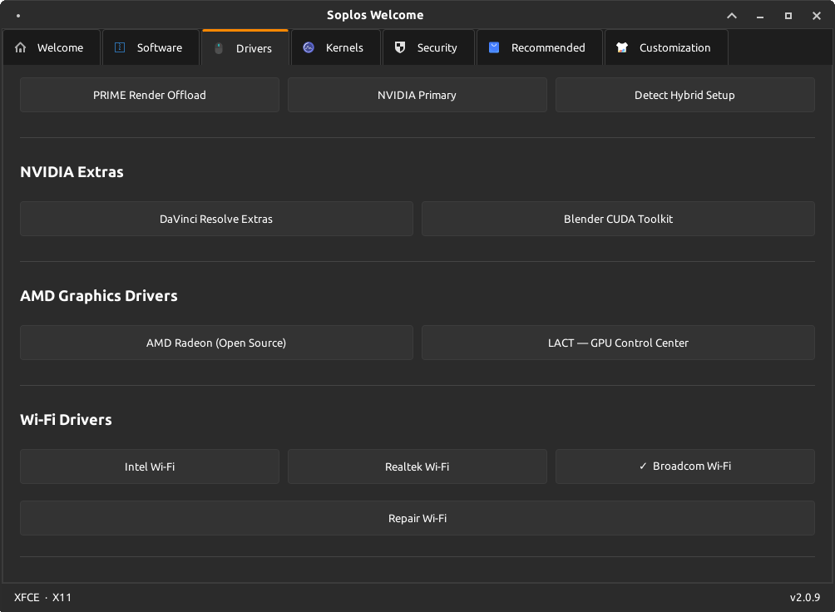Click PRIME Render Offload button
The height and width of the screenshot is (612, 835).
point(150,95)
